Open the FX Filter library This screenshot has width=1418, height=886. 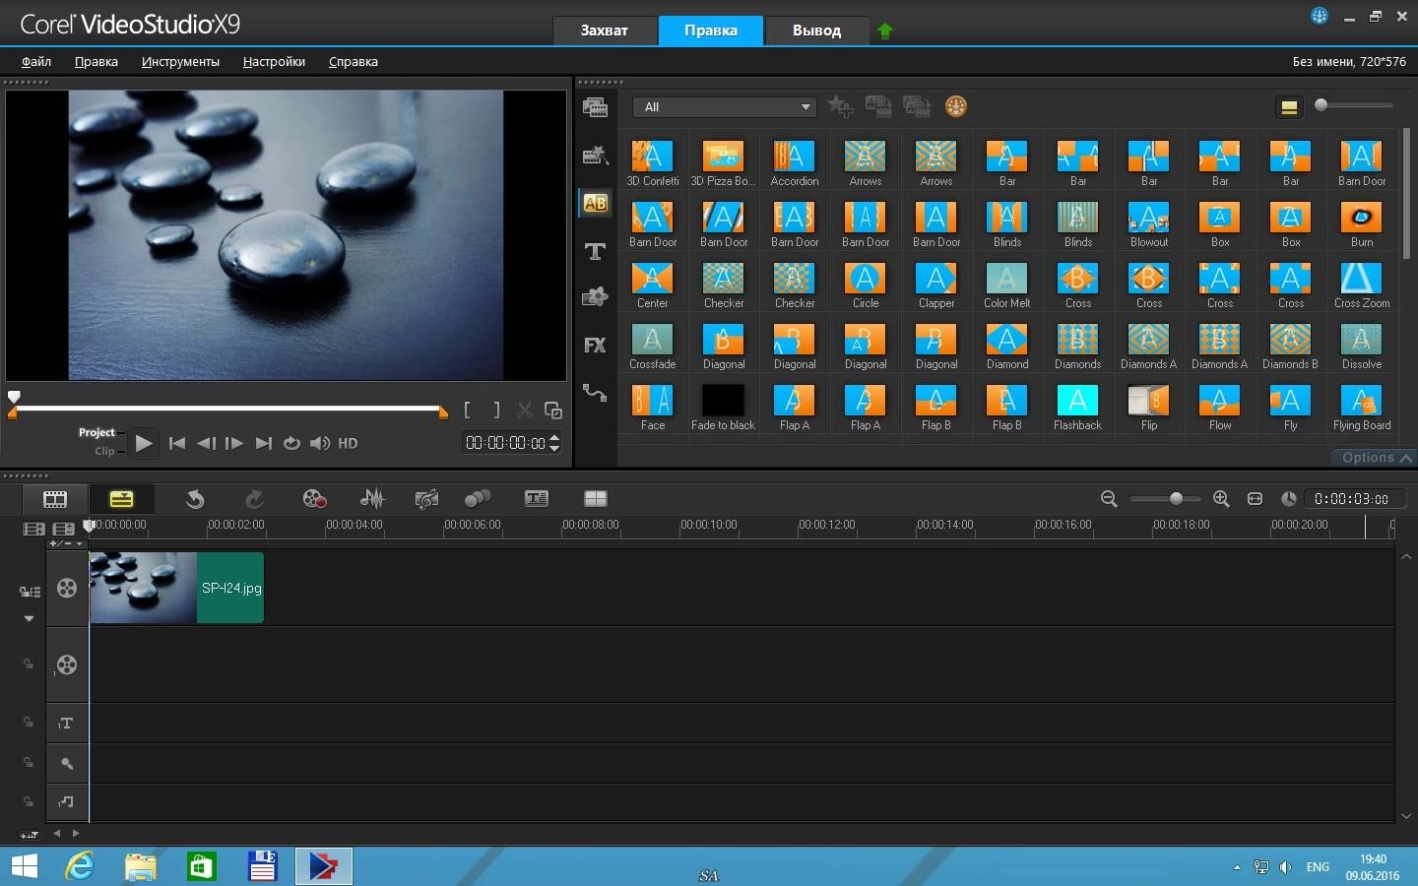tap(595, 346)
